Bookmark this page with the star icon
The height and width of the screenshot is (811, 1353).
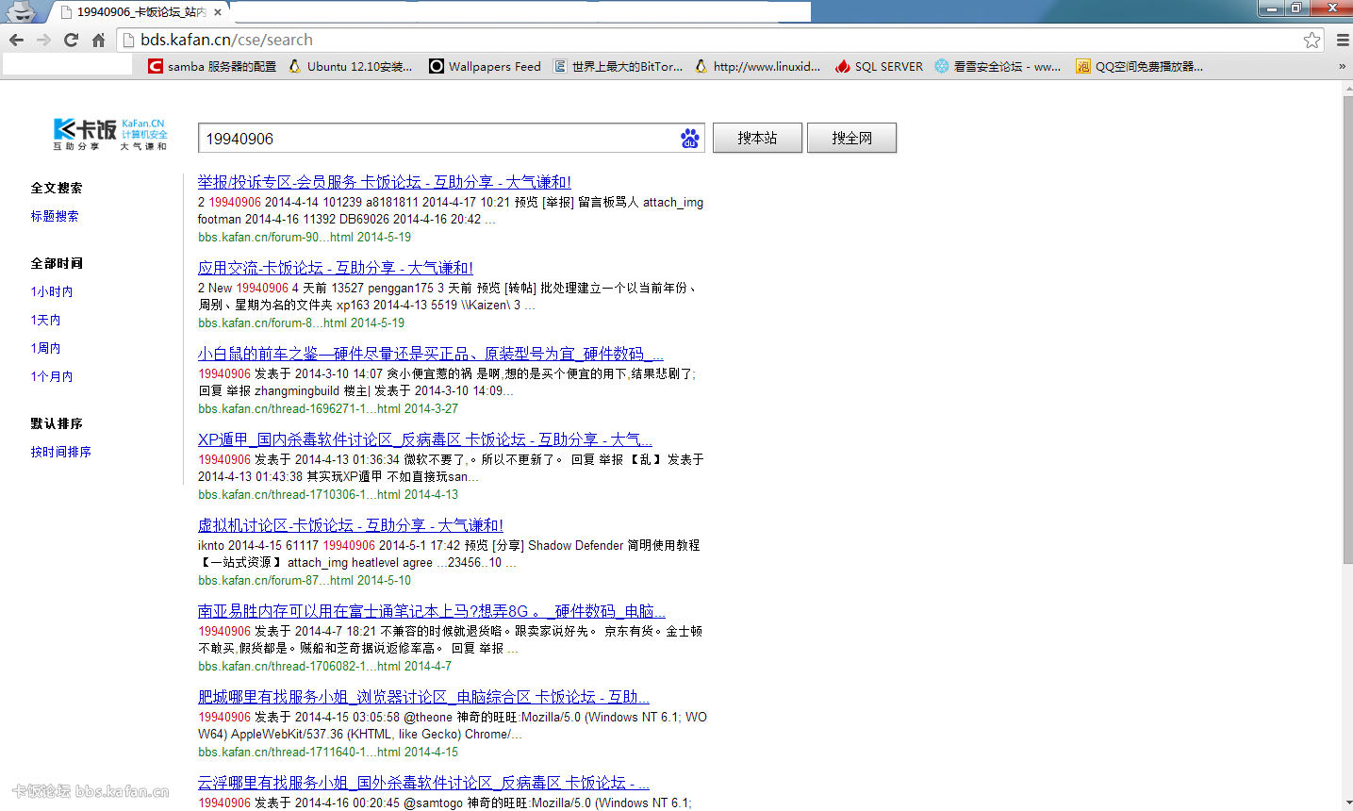point(1312,40)
